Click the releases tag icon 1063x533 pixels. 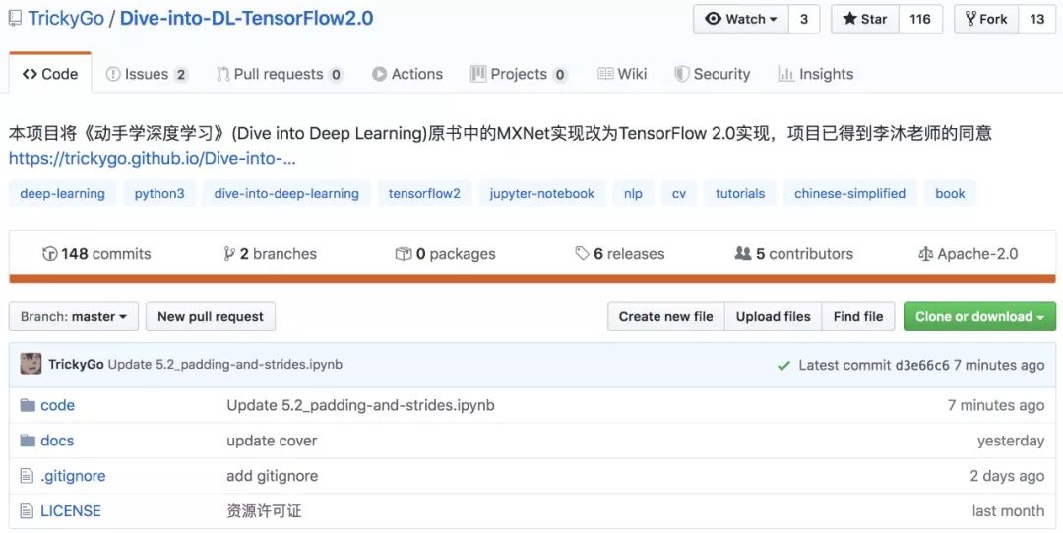tap(582, 254)
